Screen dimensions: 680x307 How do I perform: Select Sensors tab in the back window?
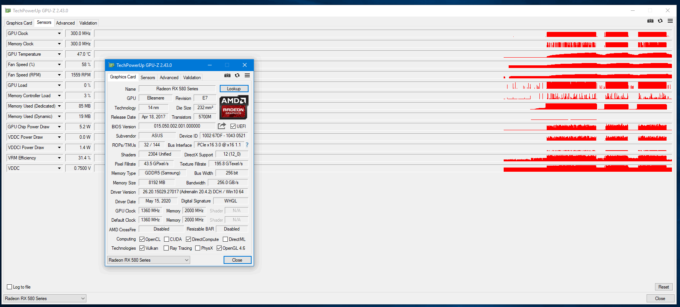[x=44, y=22]
